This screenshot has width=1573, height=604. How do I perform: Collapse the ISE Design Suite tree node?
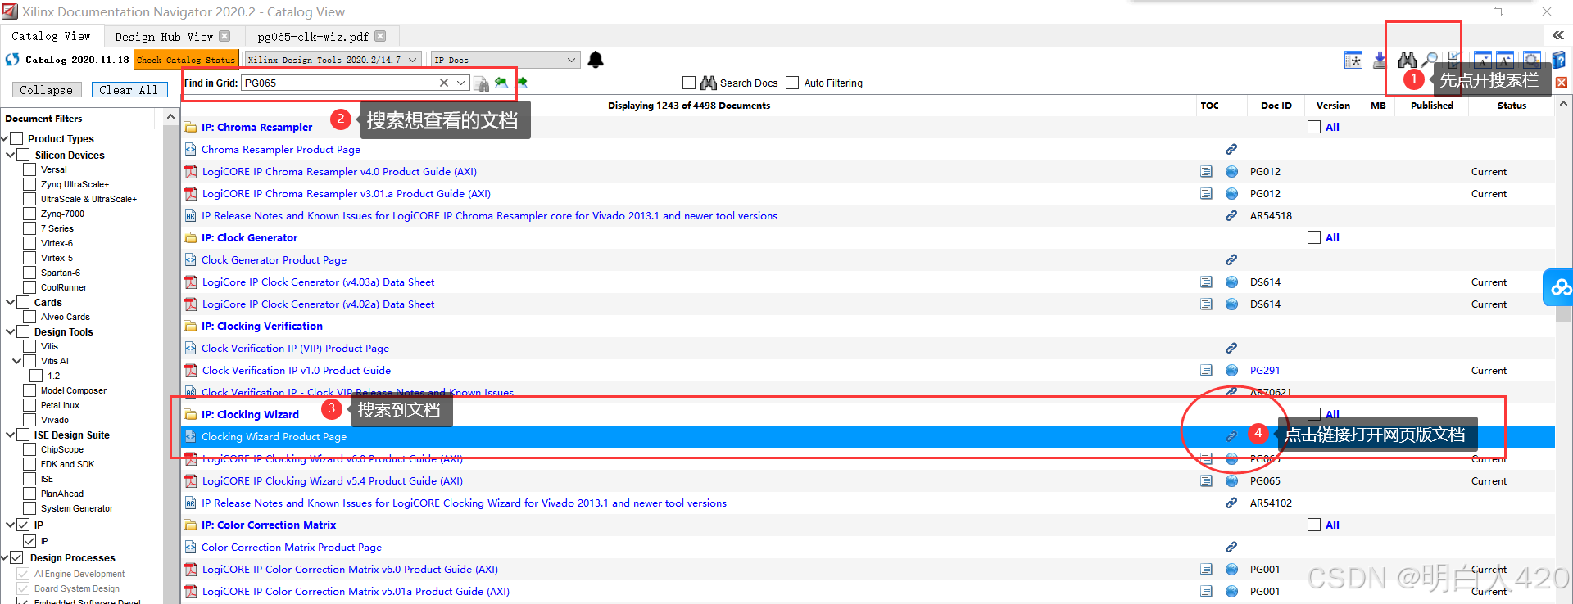(10, 435)
